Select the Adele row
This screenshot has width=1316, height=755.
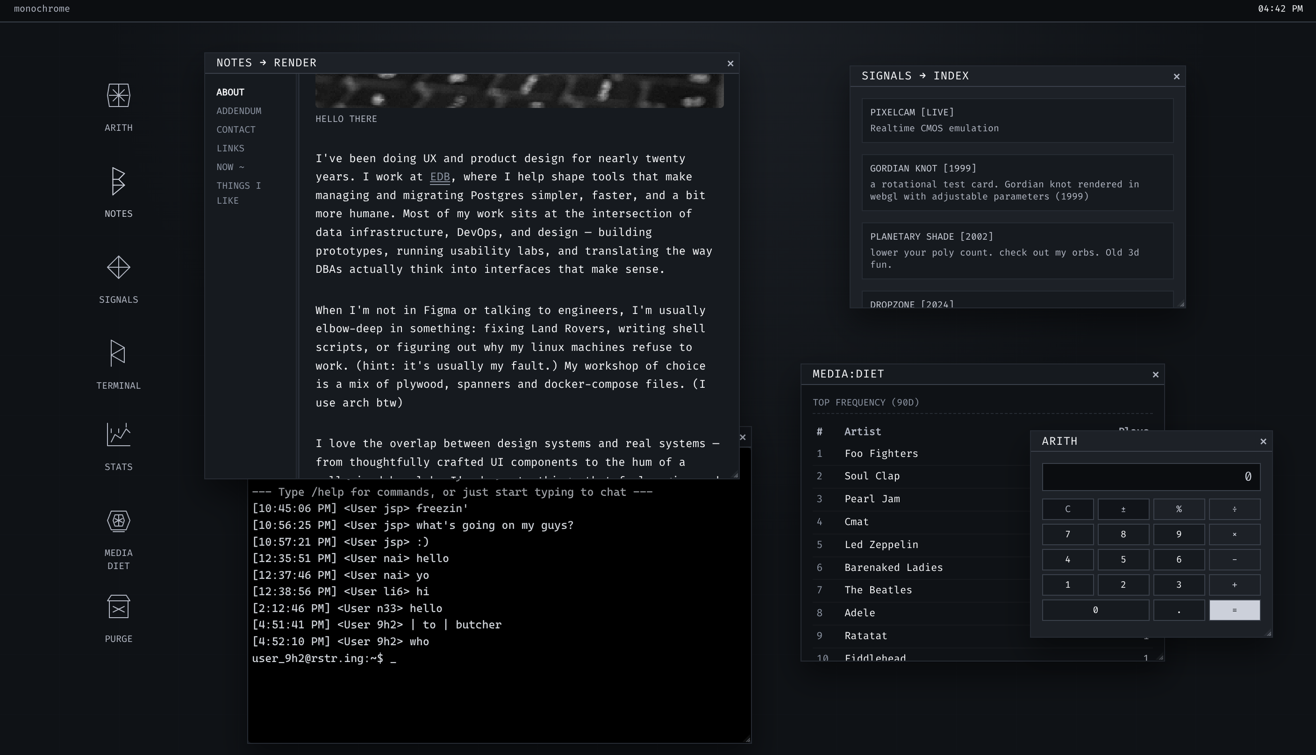(921, 613)
